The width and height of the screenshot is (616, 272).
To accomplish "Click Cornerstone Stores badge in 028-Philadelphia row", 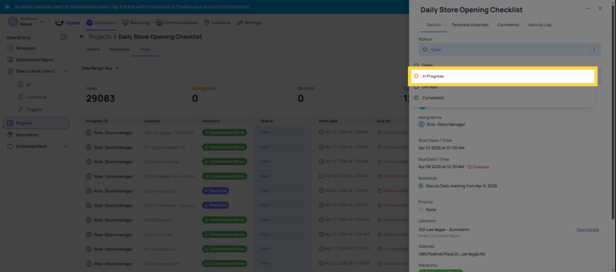I will pos(224,176).
